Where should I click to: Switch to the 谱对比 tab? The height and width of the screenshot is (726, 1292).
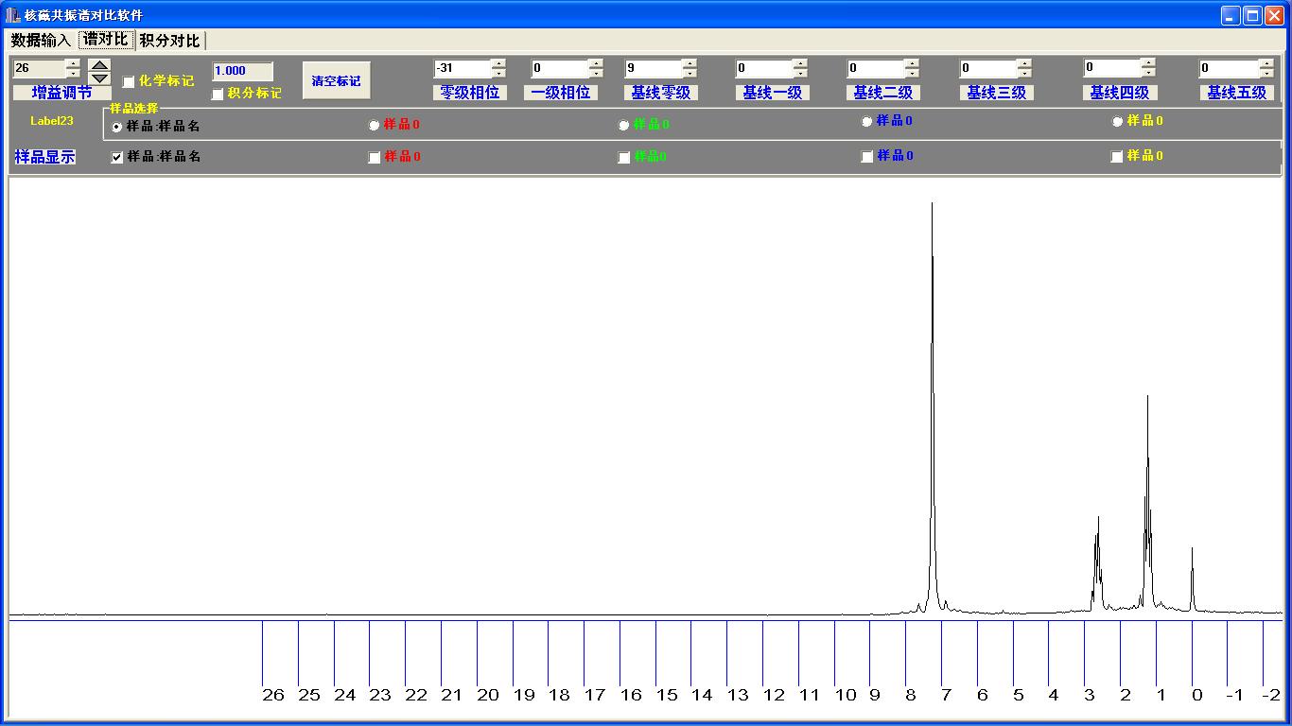[x=105, y=39]
